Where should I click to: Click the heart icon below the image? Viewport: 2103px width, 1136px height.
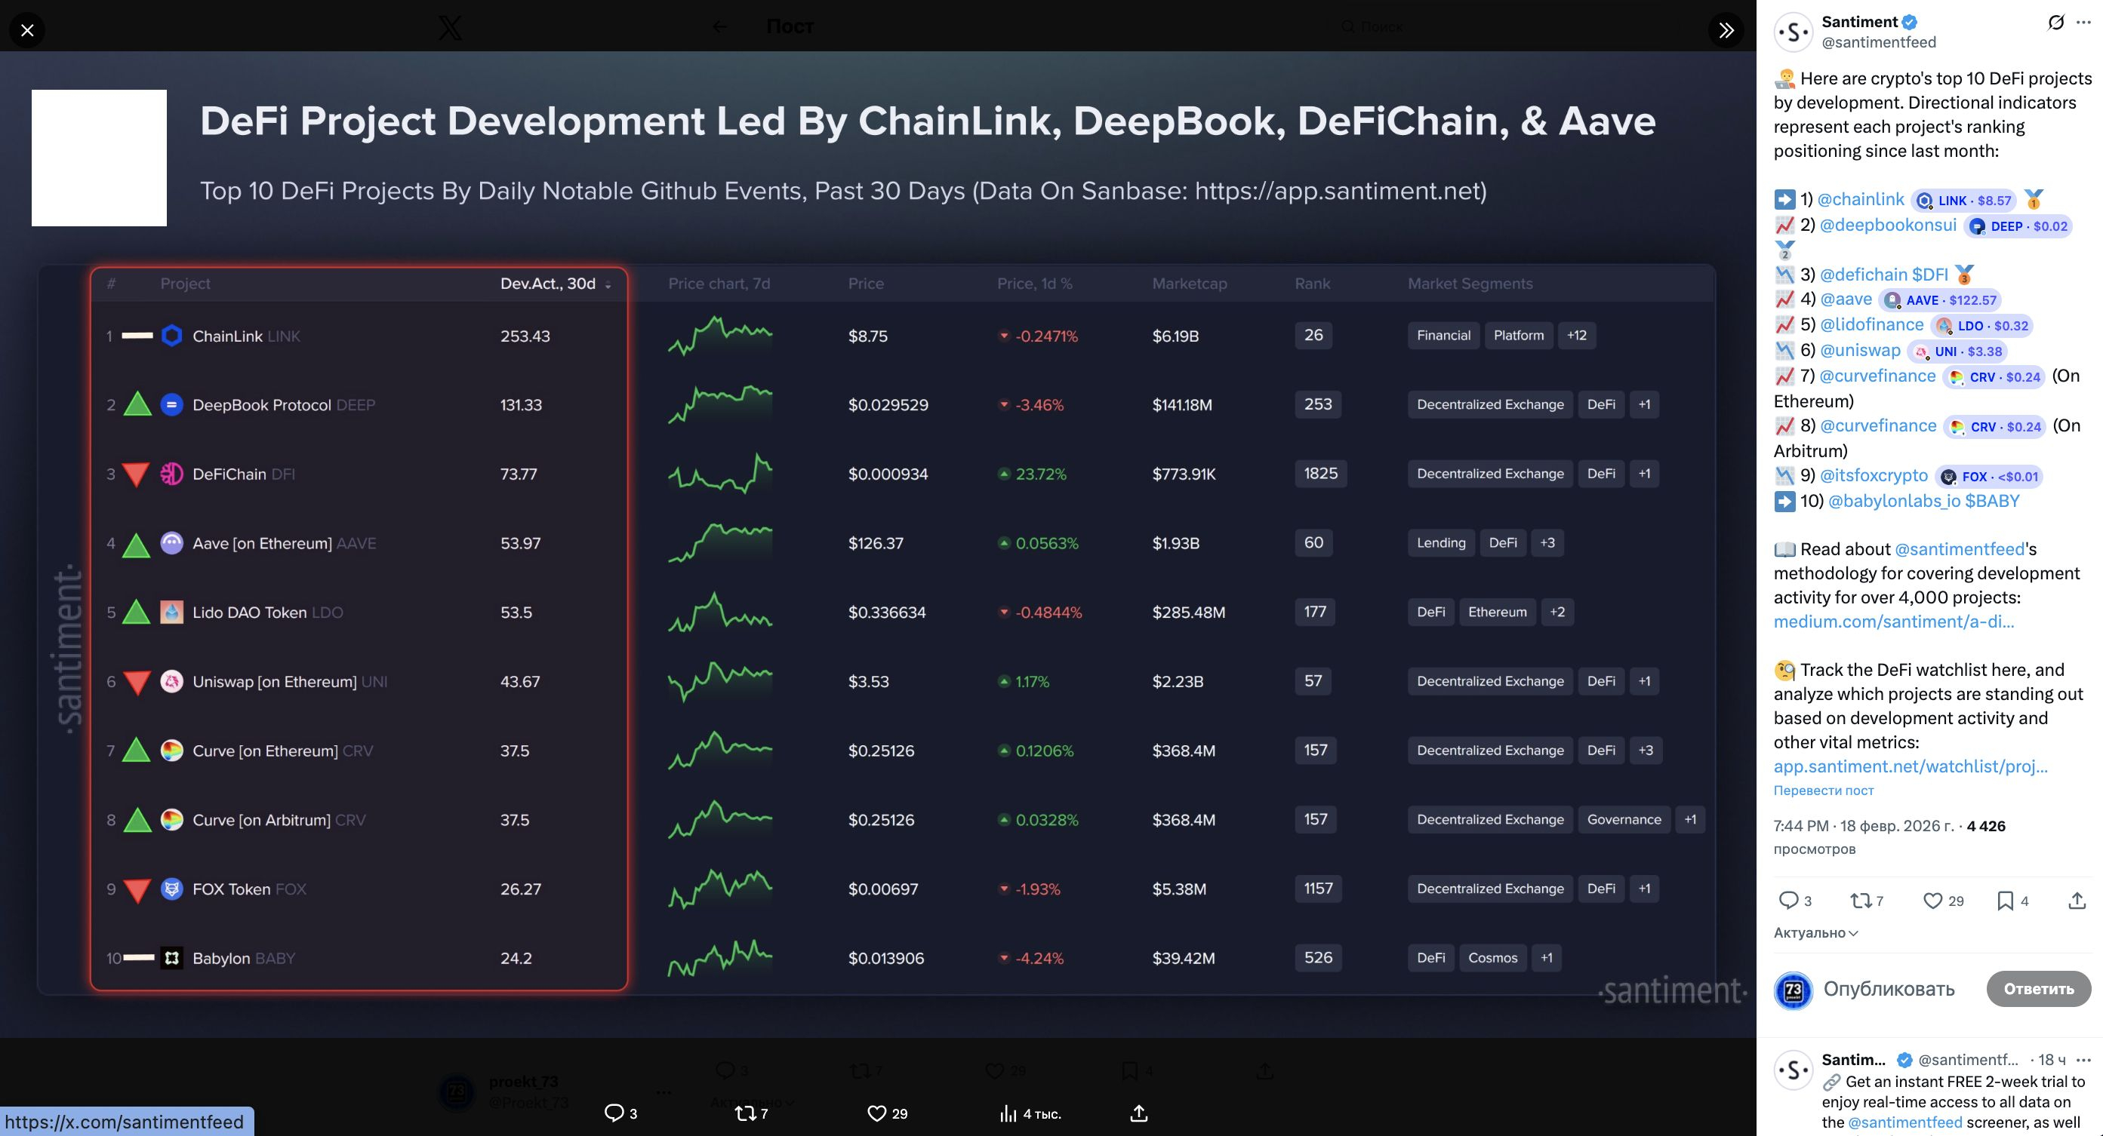876,1113
